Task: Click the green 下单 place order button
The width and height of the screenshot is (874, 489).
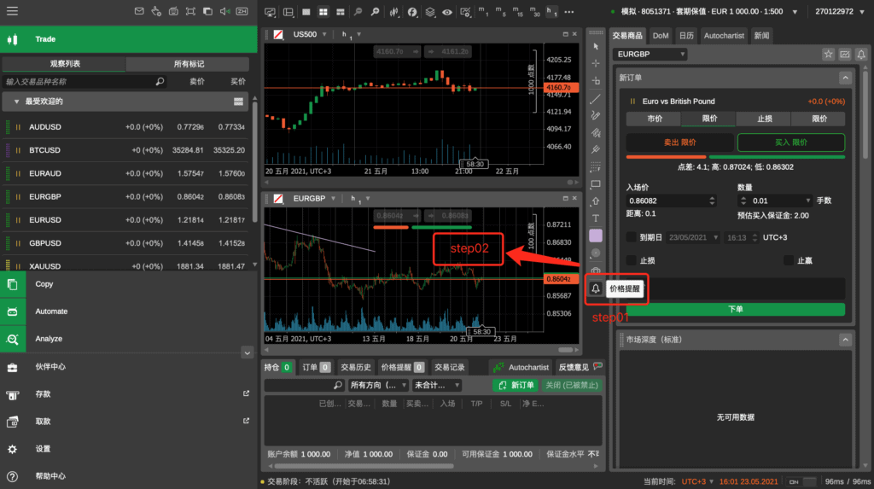Action: tap(735, 309)
